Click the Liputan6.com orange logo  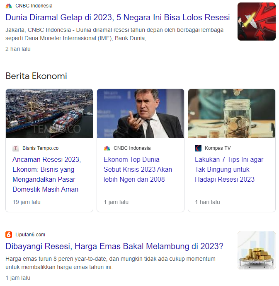tap(9, 235)
